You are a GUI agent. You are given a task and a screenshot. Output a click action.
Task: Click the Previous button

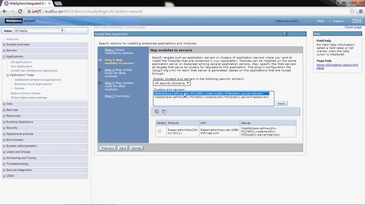pyautogui.click(x=108, y=148)
